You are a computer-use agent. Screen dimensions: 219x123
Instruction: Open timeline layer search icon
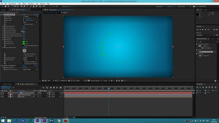pos(14,87)
